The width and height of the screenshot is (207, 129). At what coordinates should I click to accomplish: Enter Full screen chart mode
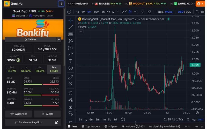pyautogui.click(x=200, y=12)
